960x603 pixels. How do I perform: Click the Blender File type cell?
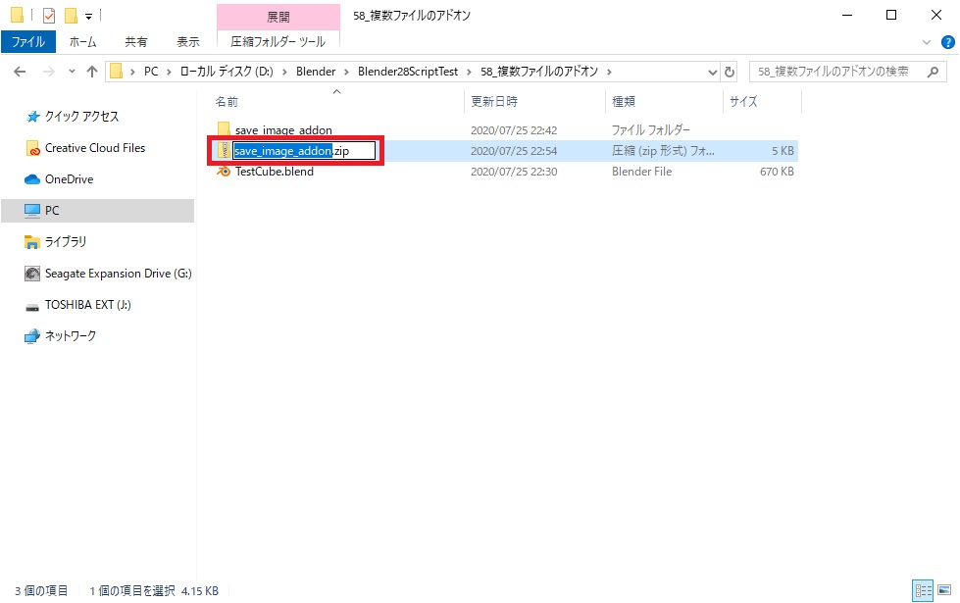coord(641,172)
